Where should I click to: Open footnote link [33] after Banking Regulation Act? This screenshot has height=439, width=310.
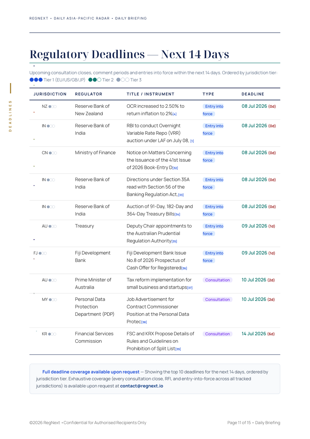pyautogui.click(x=181, y=195)
